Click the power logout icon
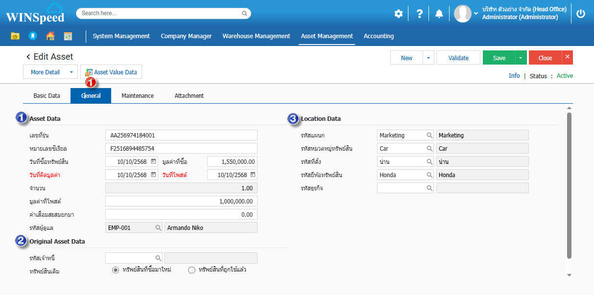The height and width of the screenshot is (295, 594). pyautogui.click(x=581, y=14)
